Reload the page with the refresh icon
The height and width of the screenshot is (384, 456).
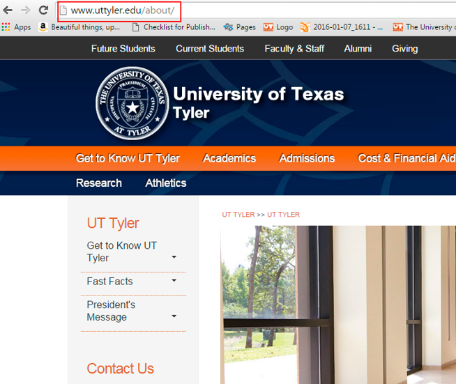click(x=44, y=10)
